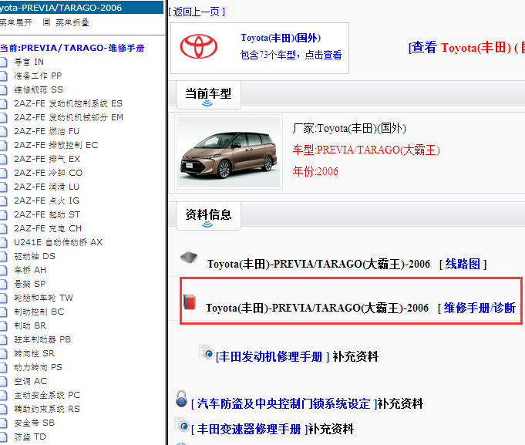Screen dimensions: 525x445
Task: Click the page icon beside 车桥 AH
Action: (x=3, y=270)
